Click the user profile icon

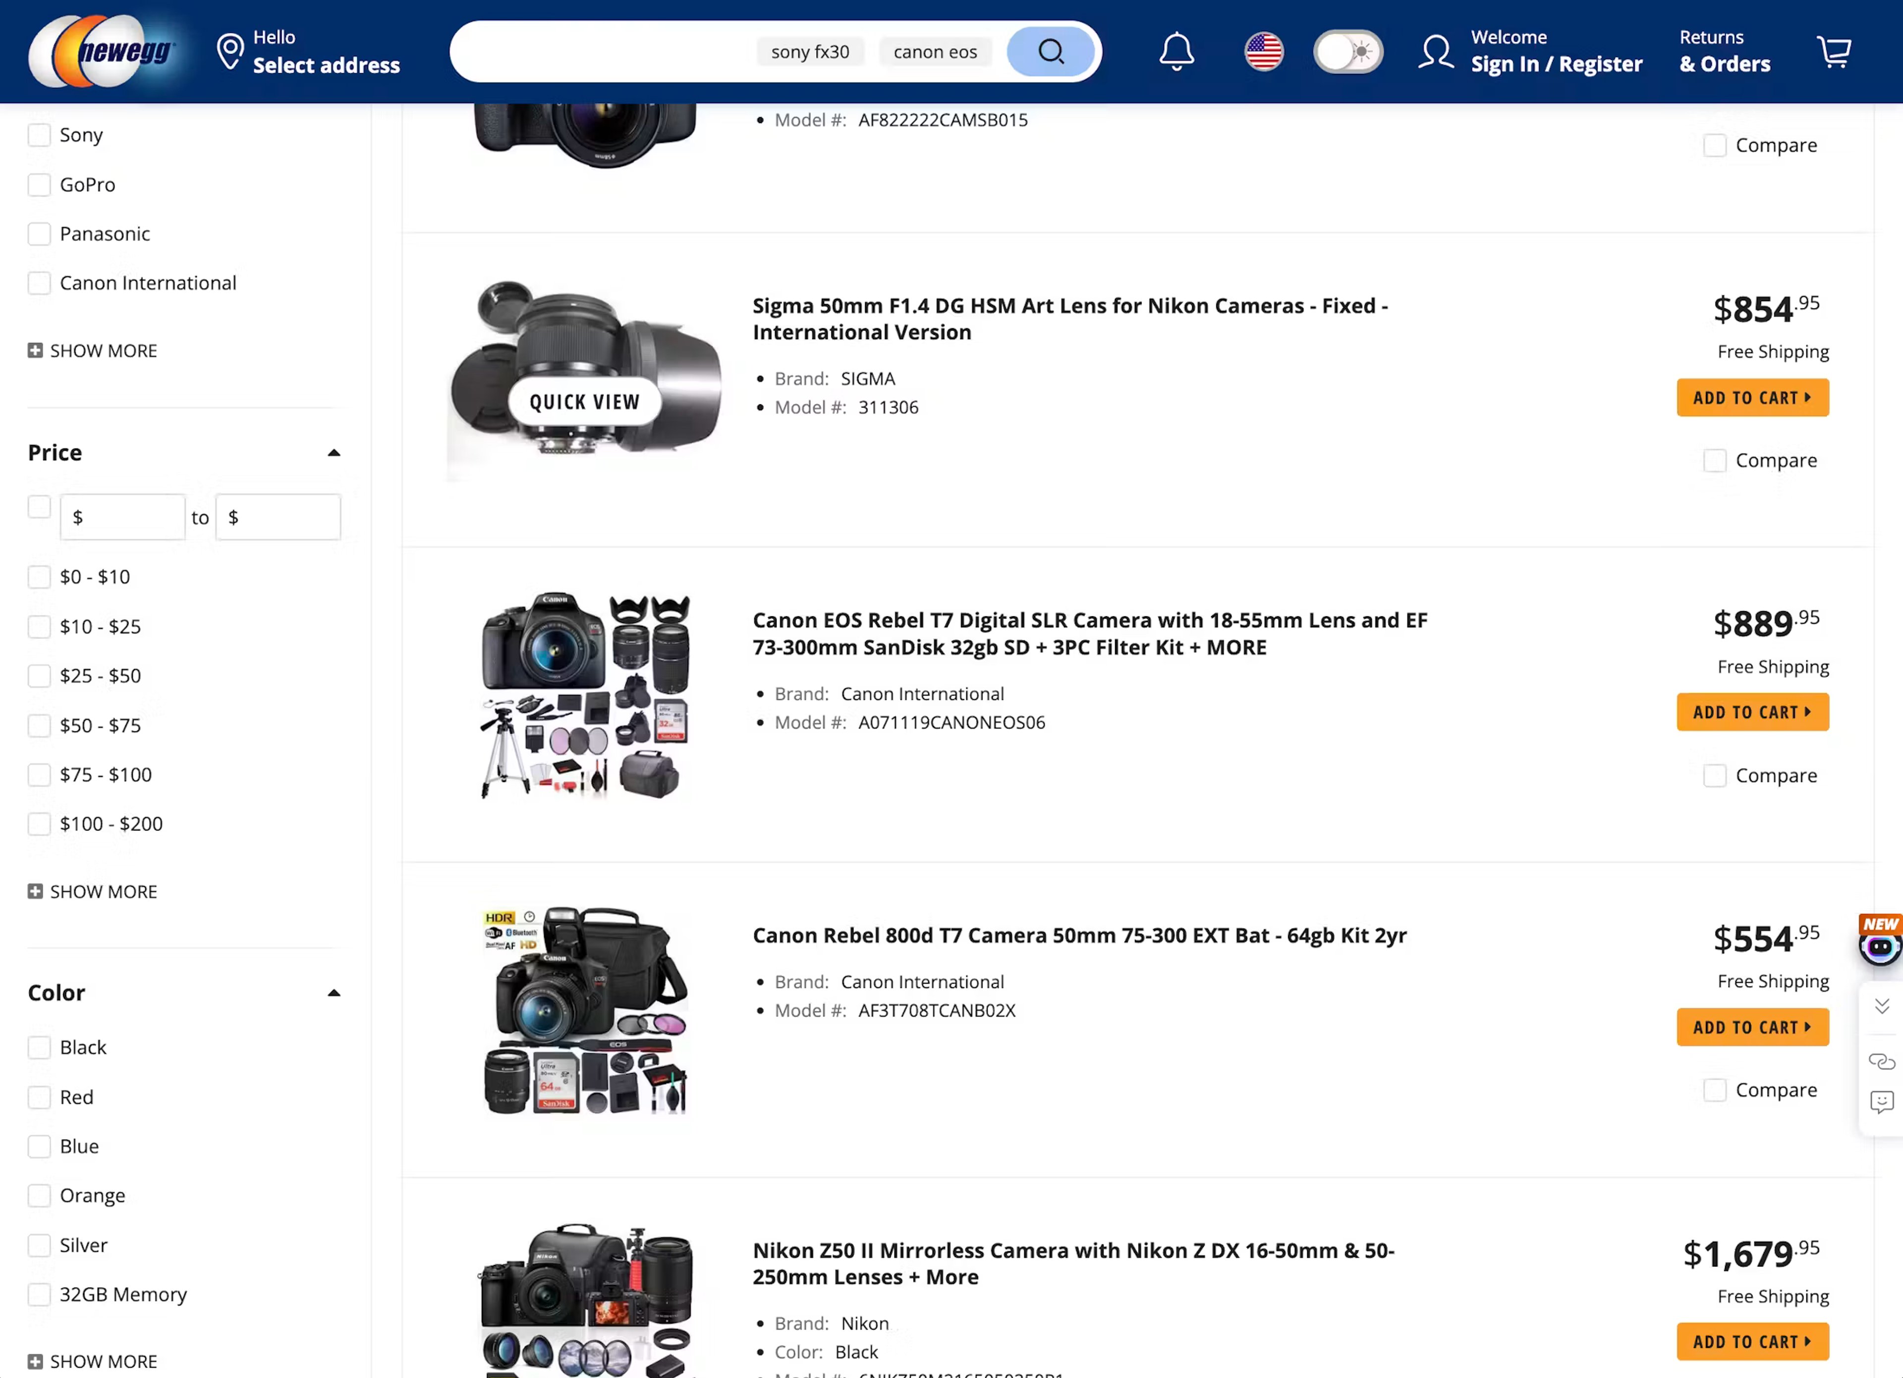pos(1436,51)
